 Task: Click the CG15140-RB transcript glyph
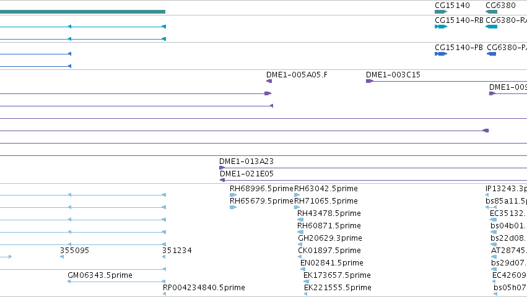coord(441,27)
